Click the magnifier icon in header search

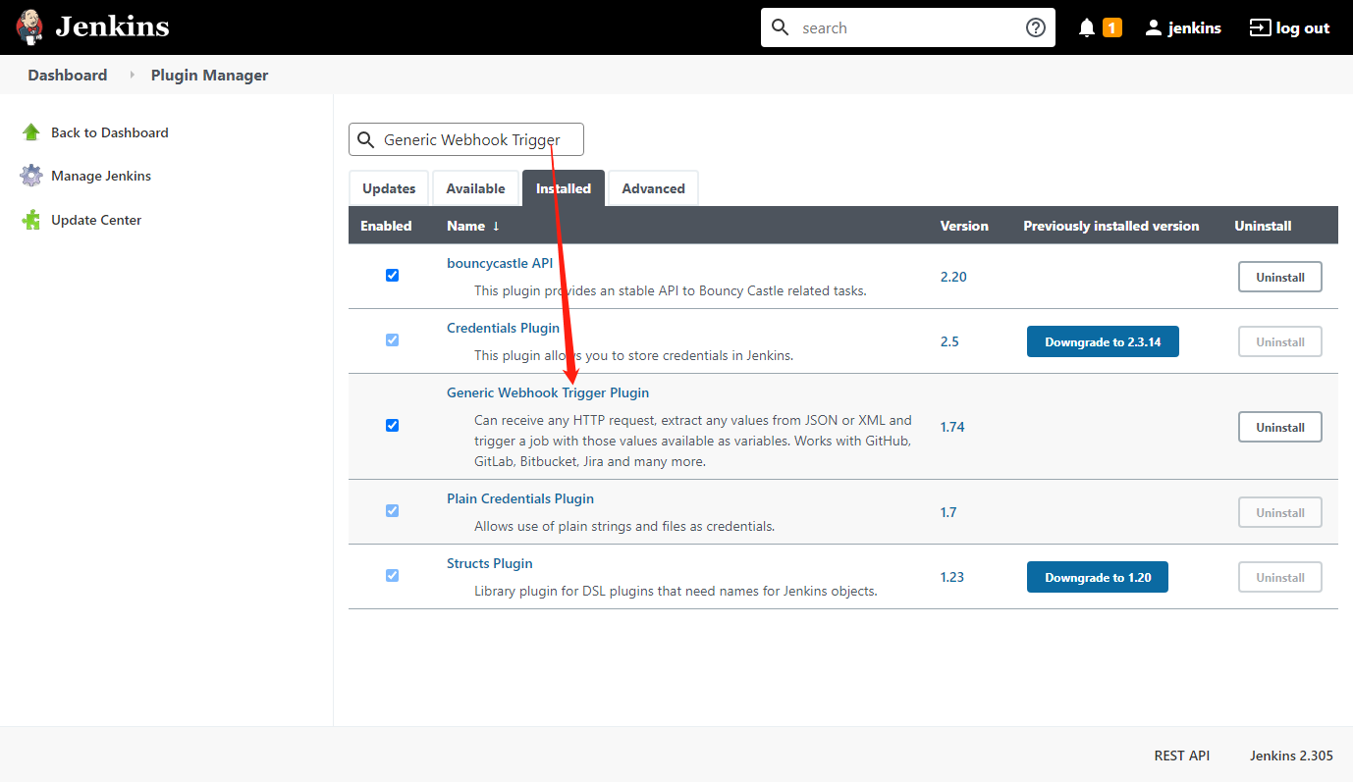click(781, 27)
